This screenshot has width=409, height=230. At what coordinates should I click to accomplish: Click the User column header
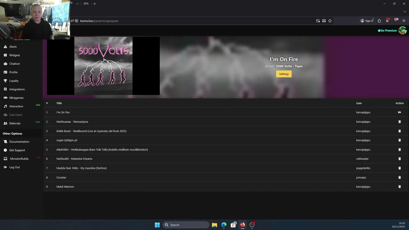359,103
